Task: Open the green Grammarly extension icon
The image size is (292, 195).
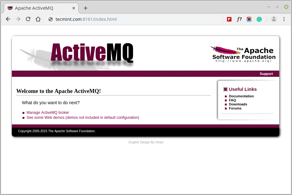Action: [259, 19]
